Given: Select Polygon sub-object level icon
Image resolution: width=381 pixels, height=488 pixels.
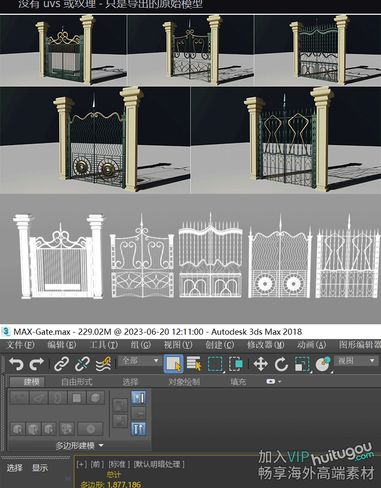Looking at the screenshot, I should pyautogui.click(x=77, y=398).
